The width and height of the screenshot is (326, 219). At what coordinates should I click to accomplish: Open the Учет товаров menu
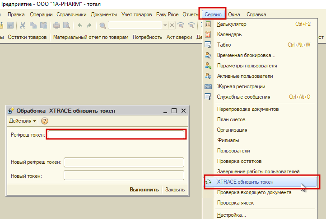pos(137,14)
